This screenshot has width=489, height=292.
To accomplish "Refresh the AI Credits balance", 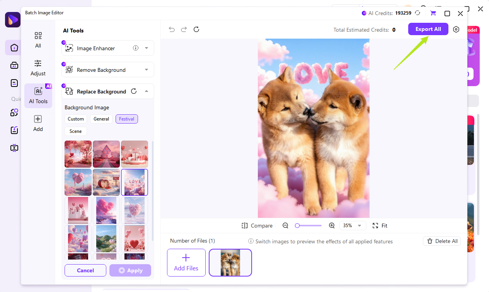I will [x=417, y=13].
